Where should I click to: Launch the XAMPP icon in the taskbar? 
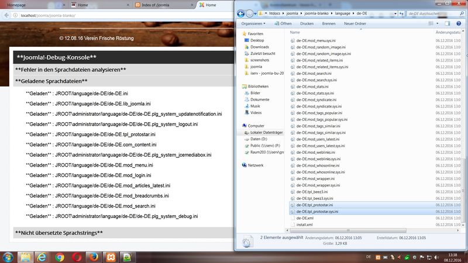click(109, 256)
